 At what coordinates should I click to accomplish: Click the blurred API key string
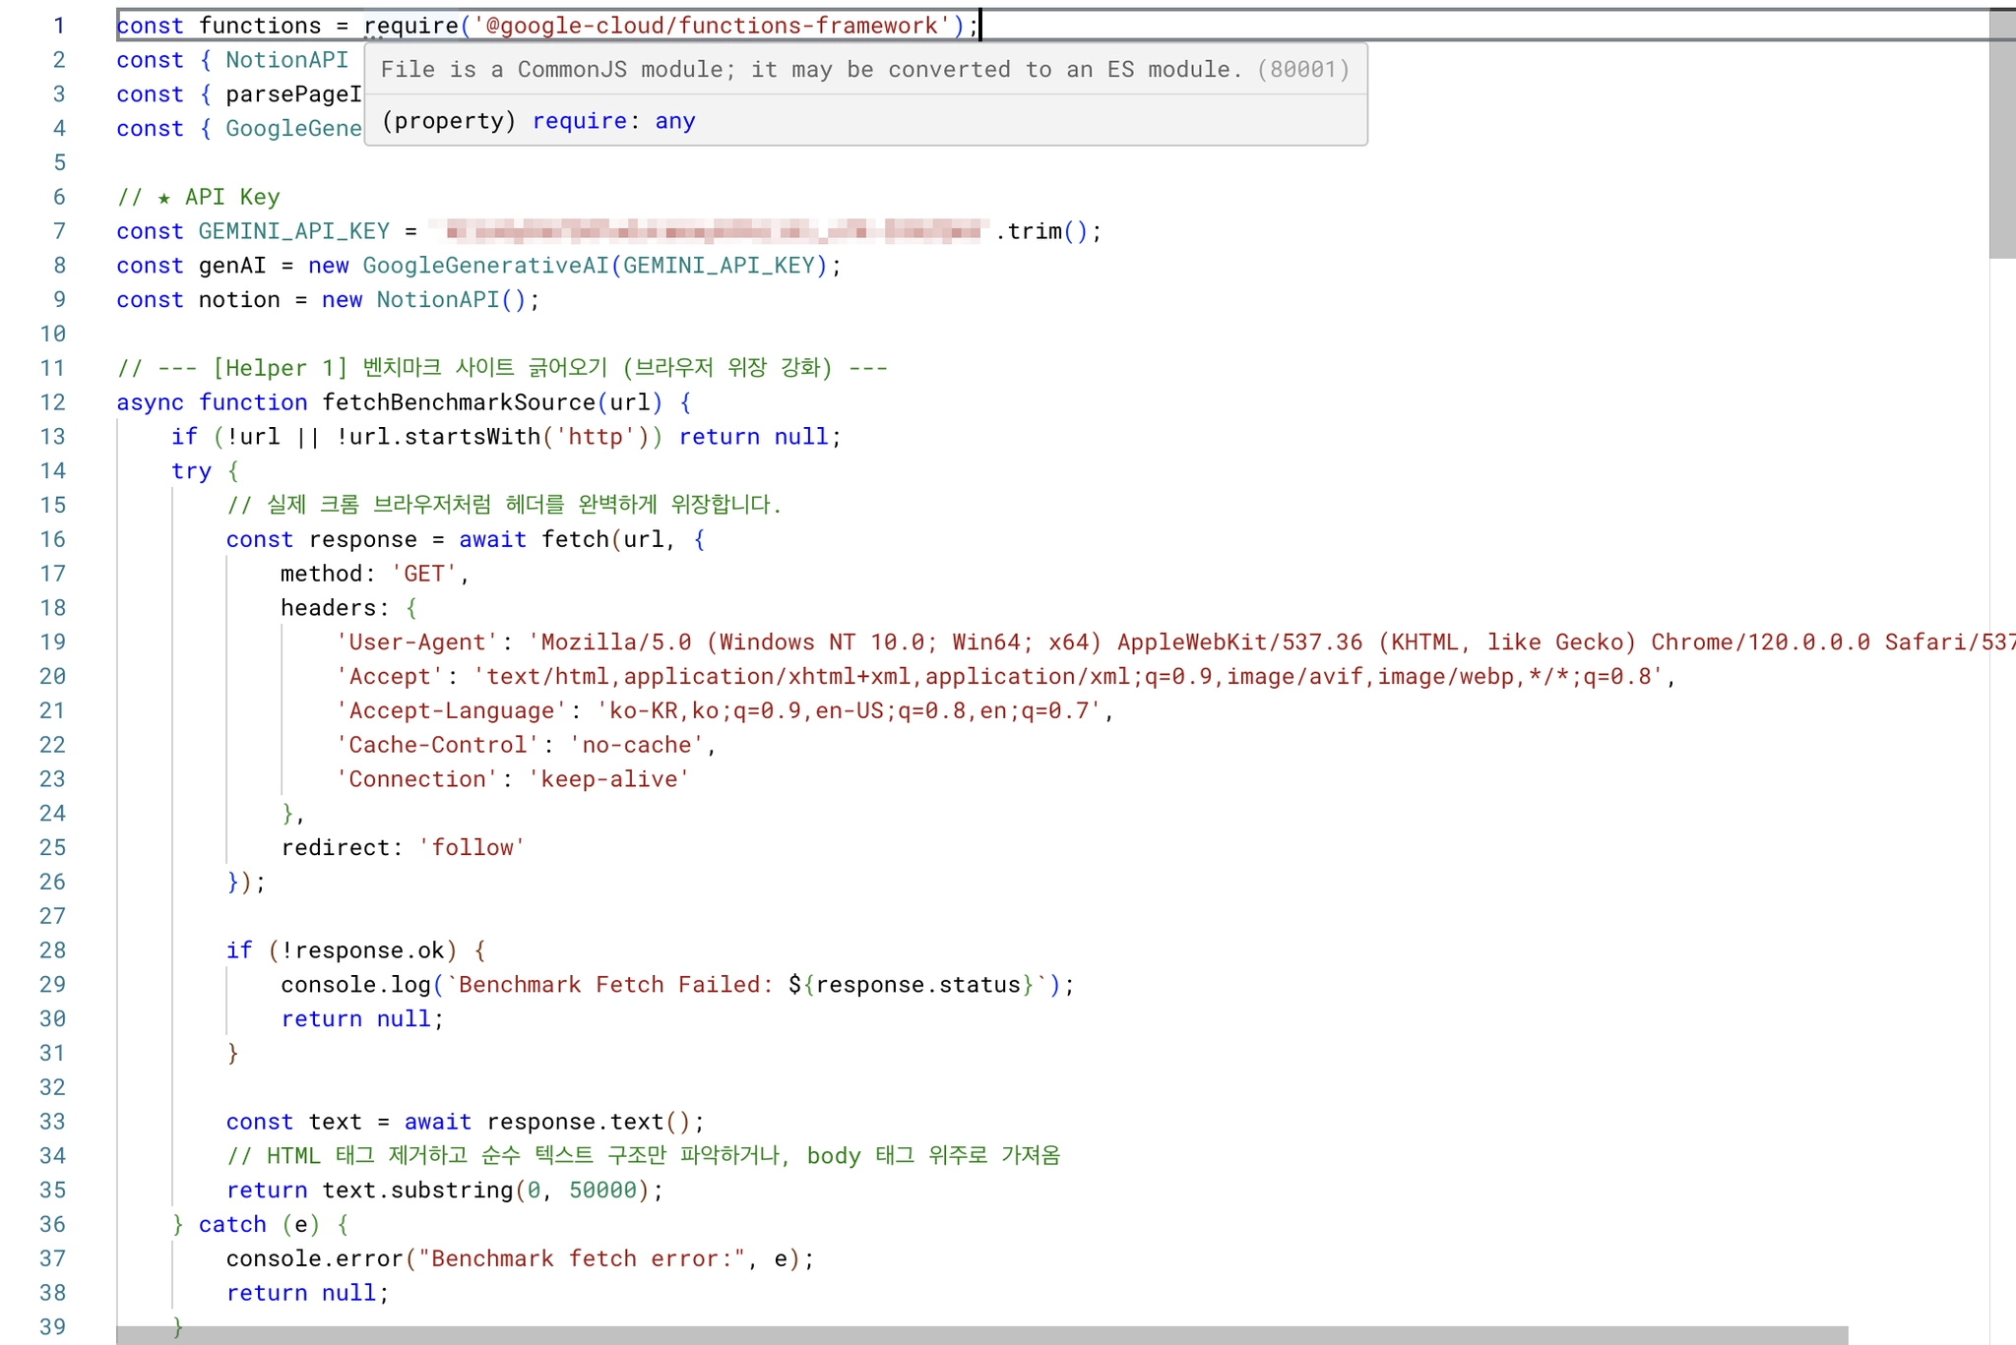[709, 231]
